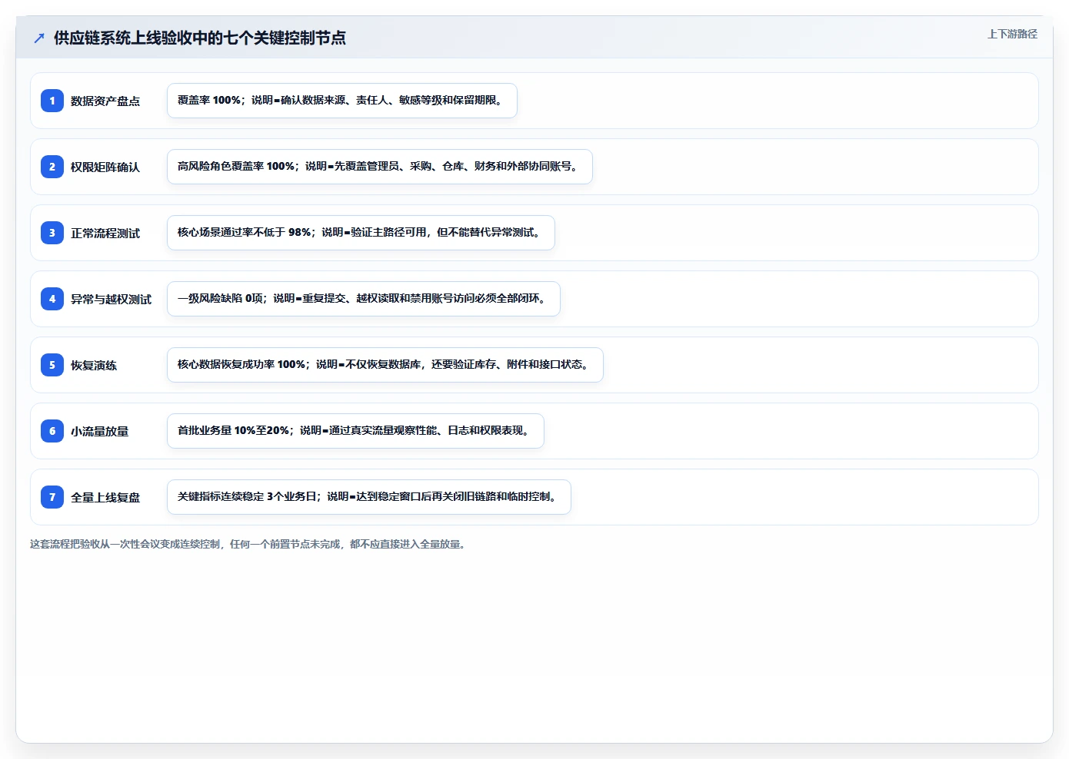Select the title 供应链系统上线验收中的七个关键控制节点
Viewport: 1069px width, 759px height.
[200, 38]
